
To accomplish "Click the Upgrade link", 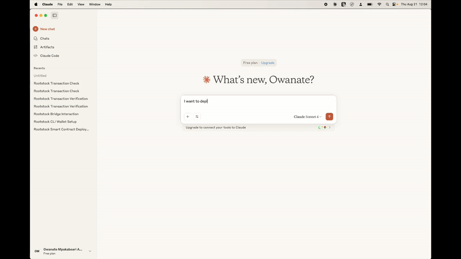I will coord(267,63).
